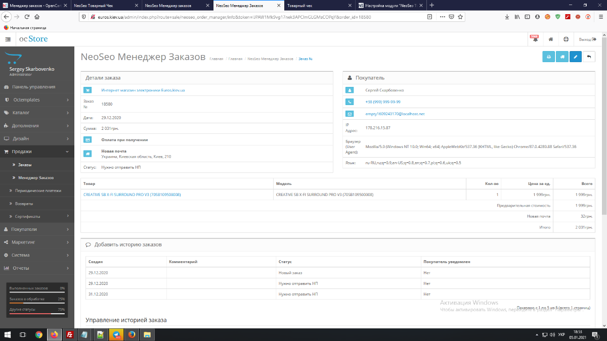This screenshot has width=607, height=341.
Task: Open Firefox library icon
Action: (517, 17)
